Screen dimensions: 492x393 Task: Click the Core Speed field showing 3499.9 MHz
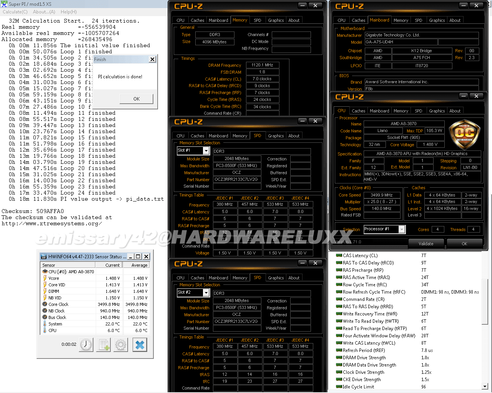[x=382, y=195]
